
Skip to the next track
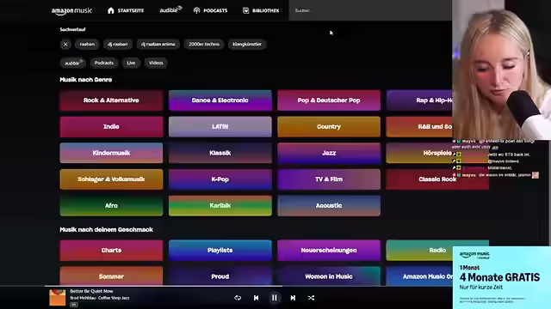click(x=293, y=298)
